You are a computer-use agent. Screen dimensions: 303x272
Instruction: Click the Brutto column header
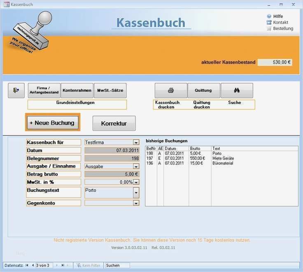pos(200,149)
